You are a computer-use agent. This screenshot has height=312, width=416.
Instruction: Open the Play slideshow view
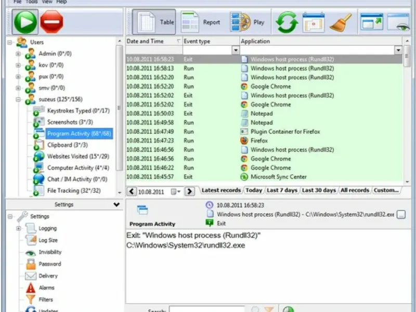point(248,22)
